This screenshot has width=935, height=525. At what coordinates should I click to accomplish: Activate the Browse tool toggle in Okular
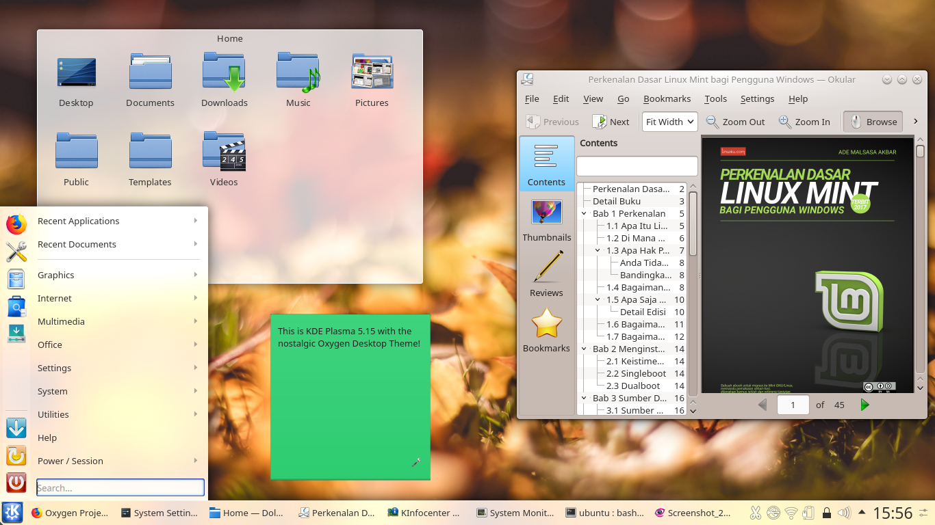(873, 122)
